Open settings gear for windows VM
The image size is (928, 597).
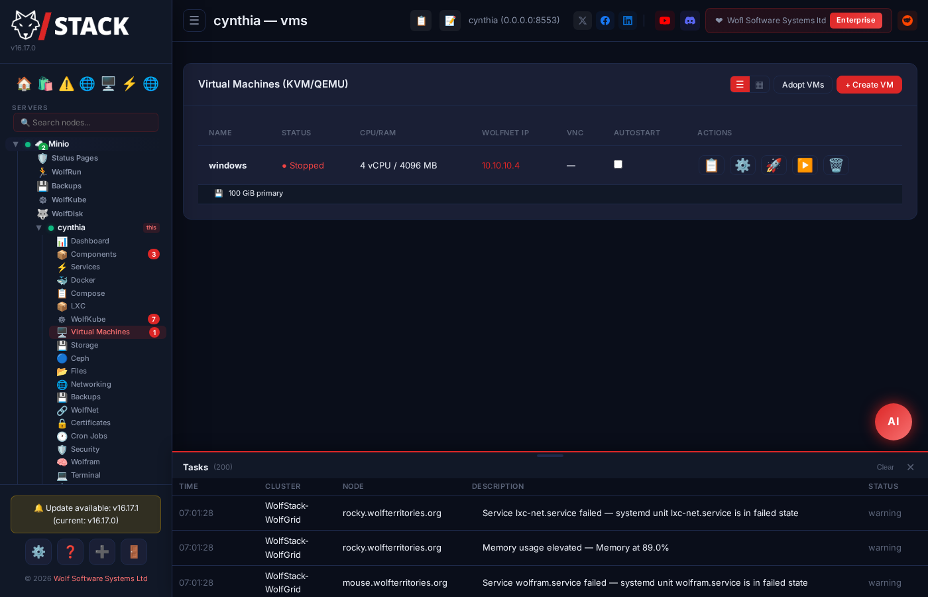pos(742,165)
